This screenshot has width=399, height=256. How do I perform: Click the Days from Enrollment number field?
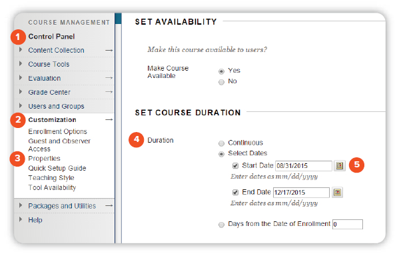[348, 224]
